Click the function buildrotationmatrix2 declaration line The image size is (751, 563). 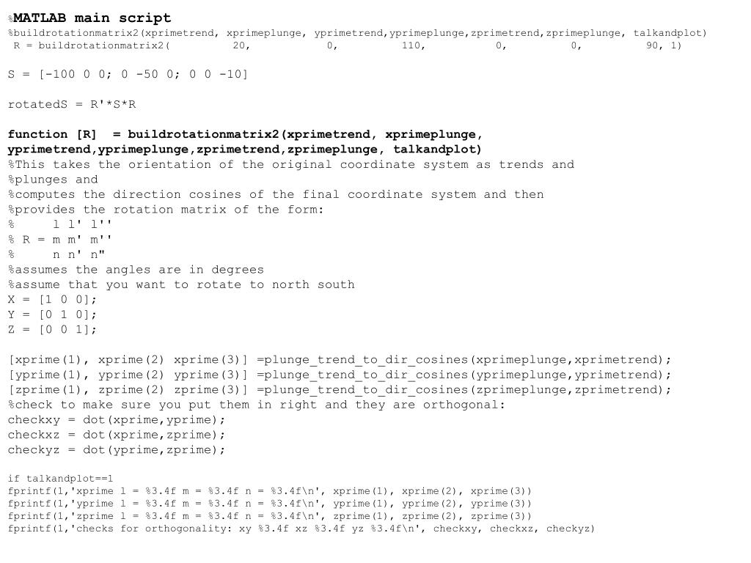[x=245, y=141]
